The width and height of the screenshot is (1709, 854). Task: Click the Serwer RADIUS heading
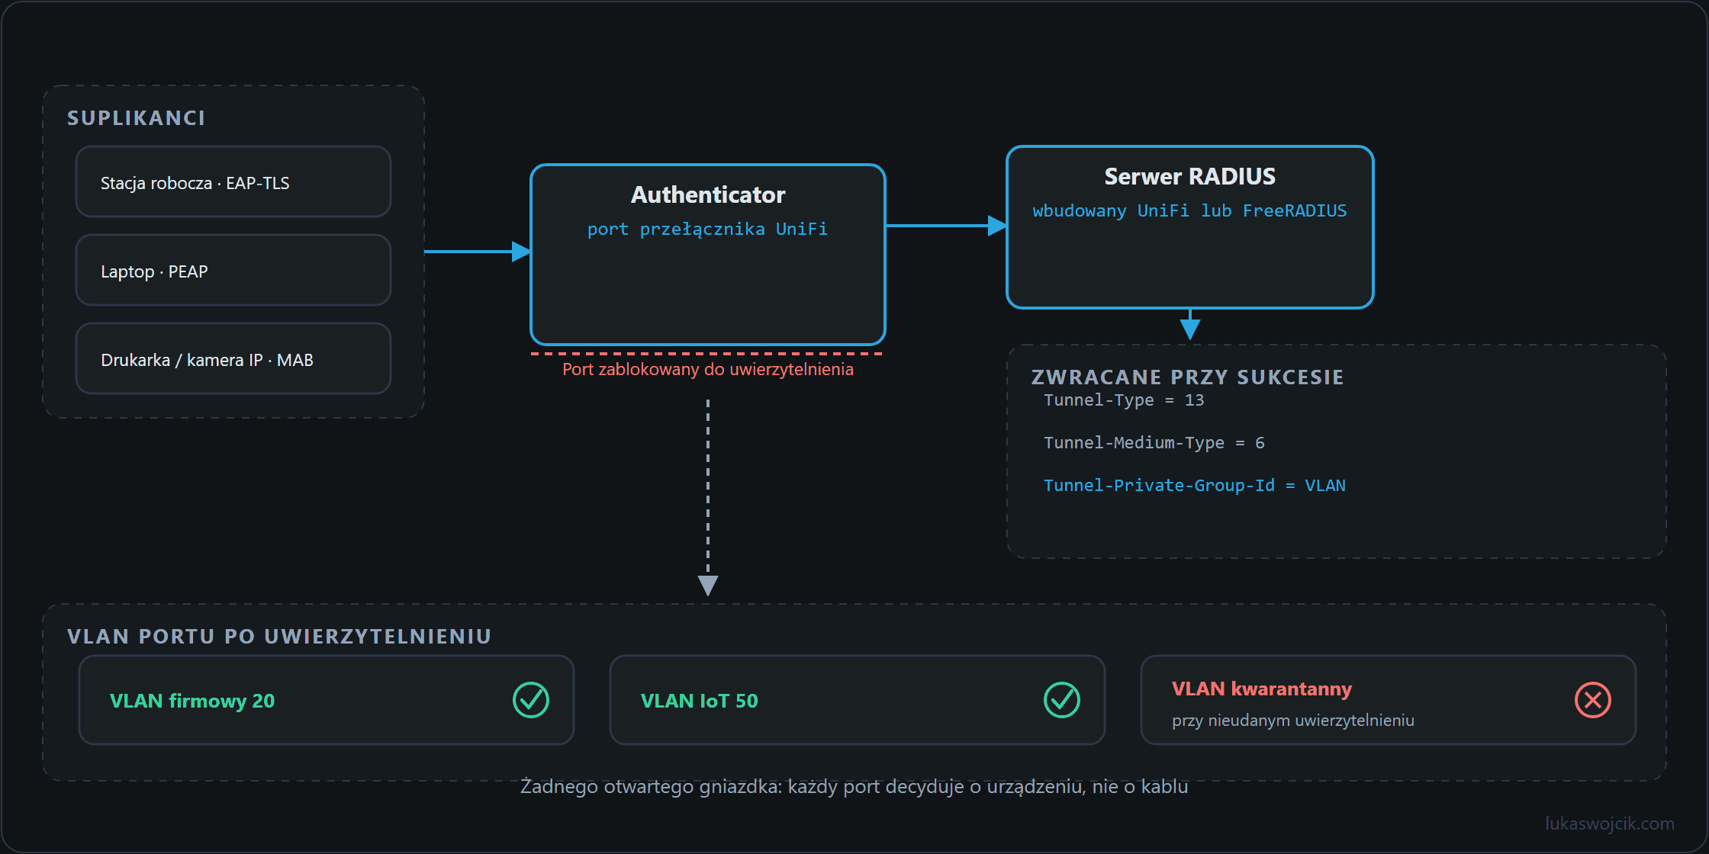[1190, 177]
